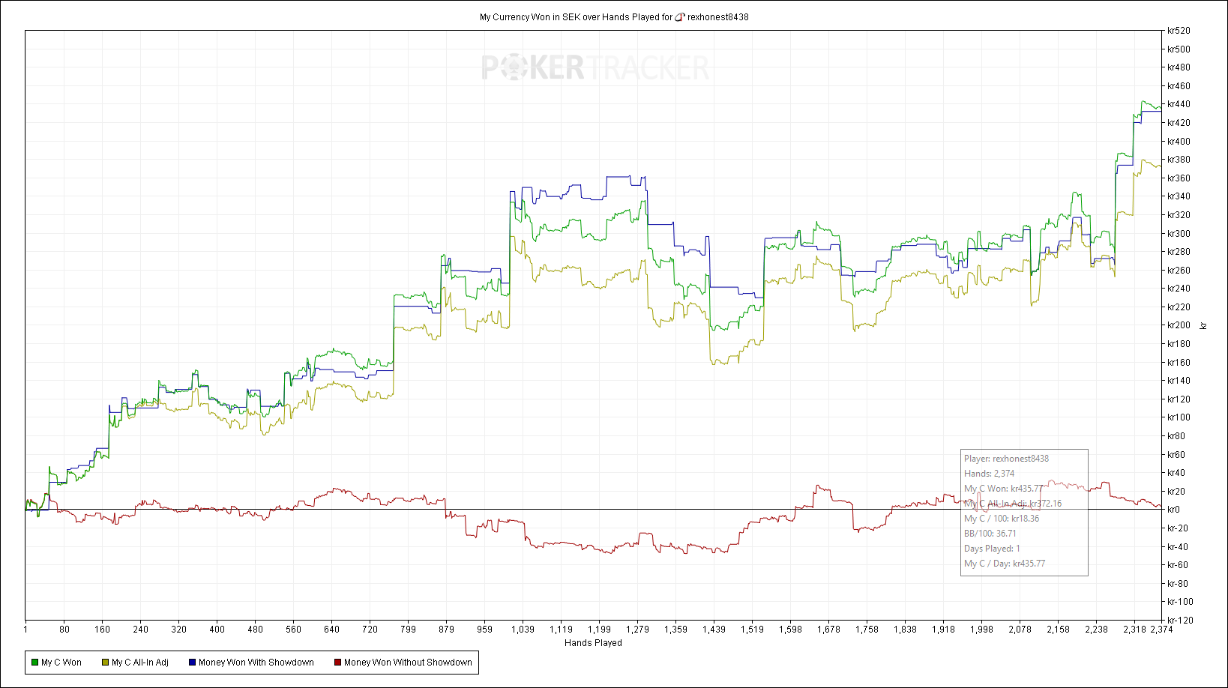Image resolution: width=1228 pixels, height=688 pixels.
Task: Click tooltip line 'Player: rexhonest8438'
Action: [x=1006, y=459]
